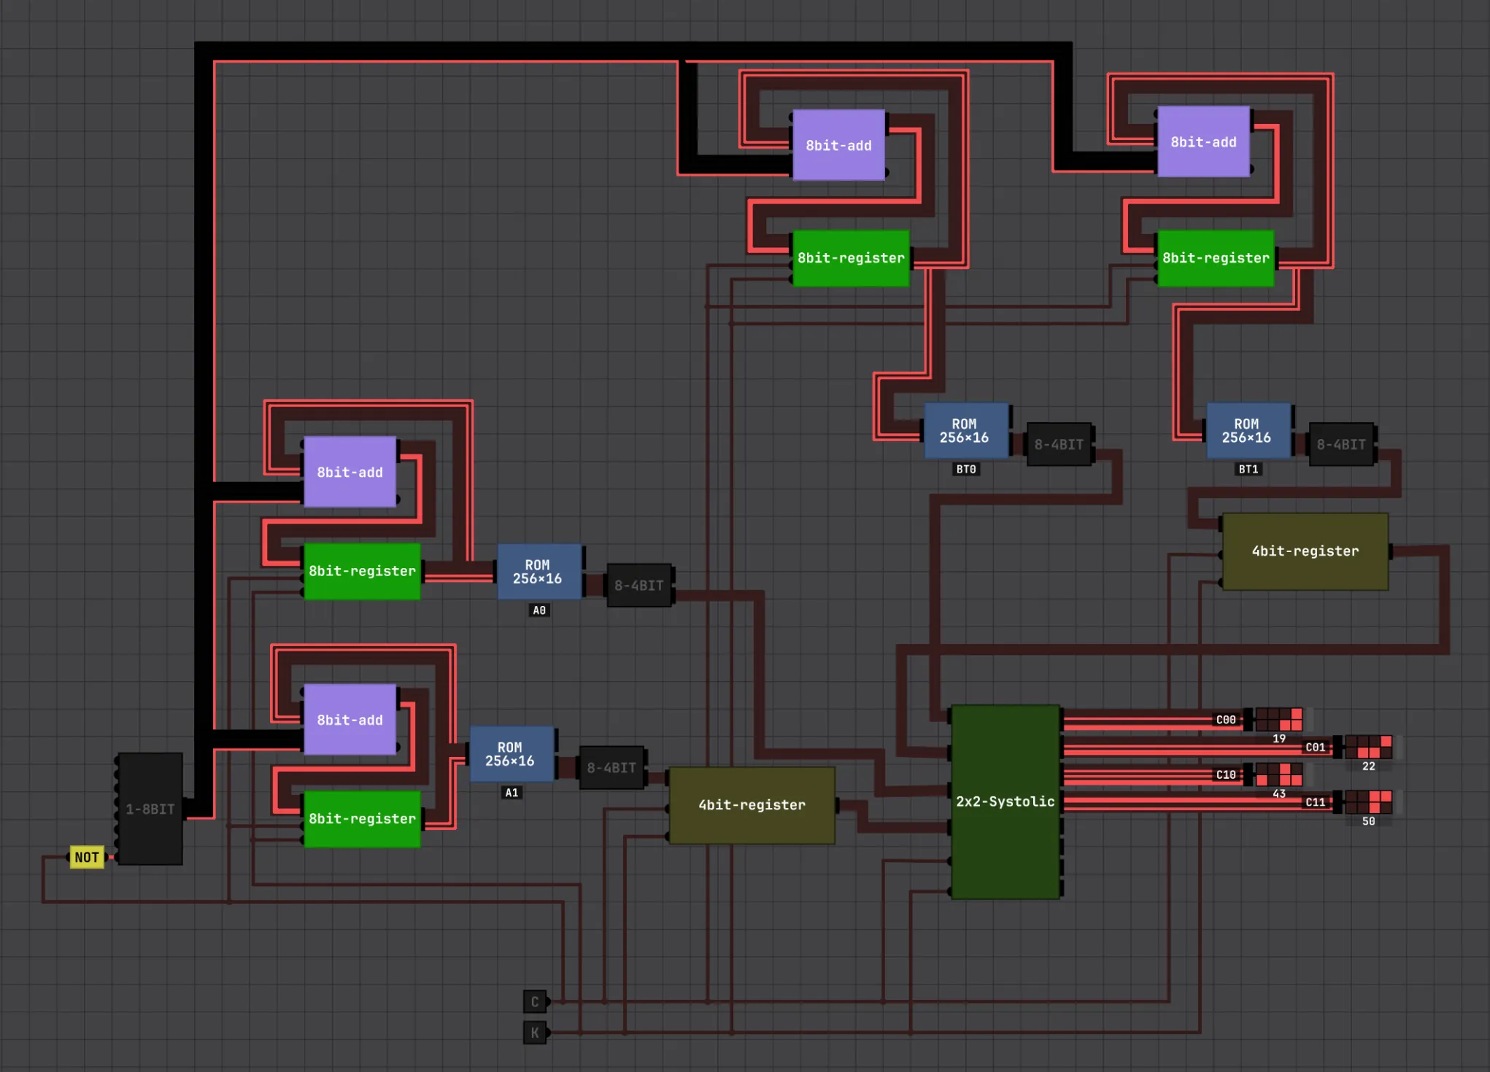Select the 8bit-register feeding ROM BT1
The width and height of the screenshot is (1490, 1072).
(1216, 258)
